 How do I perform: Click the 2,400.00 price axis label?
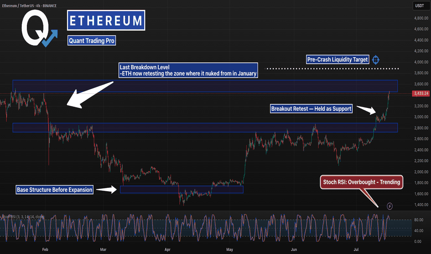click(421, 150)
